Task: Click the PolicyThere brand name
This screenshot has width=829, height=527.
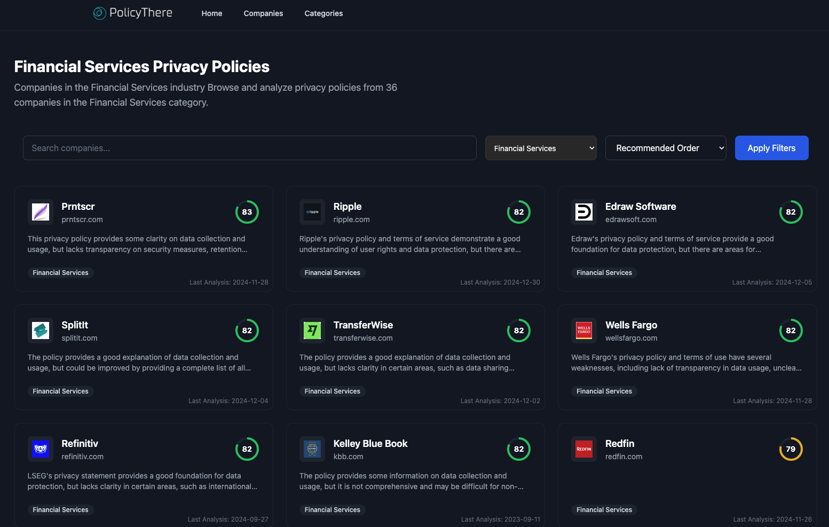Action: pyautogui.click(x=141, y=13)
